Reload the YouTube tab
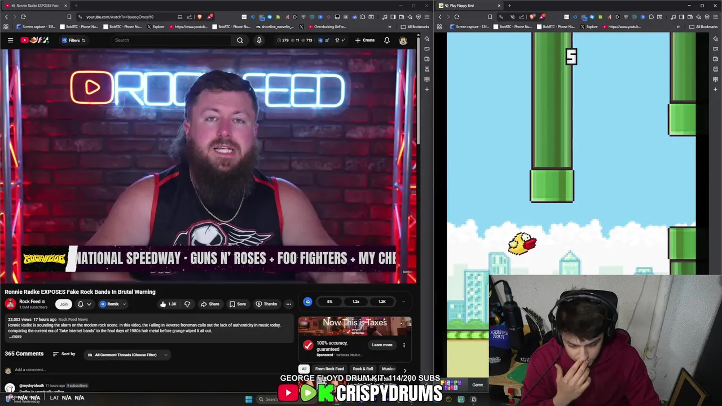722x406 pixels. pyautogui.click(x=23, y=17)
